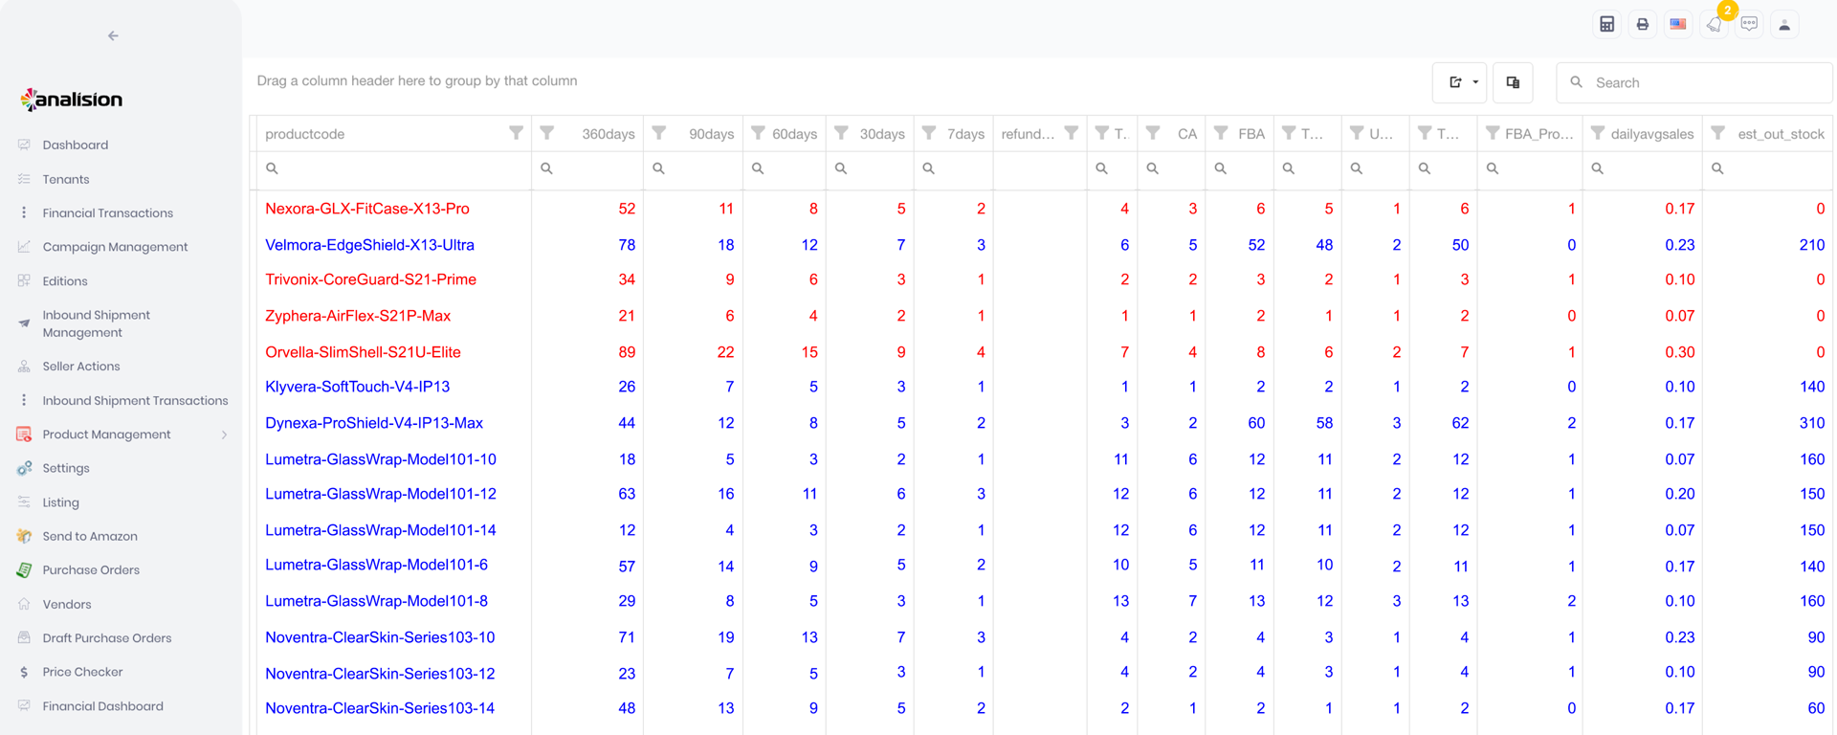Open the export dropdown button
1837x735 pixels.
coord(1462,82)
